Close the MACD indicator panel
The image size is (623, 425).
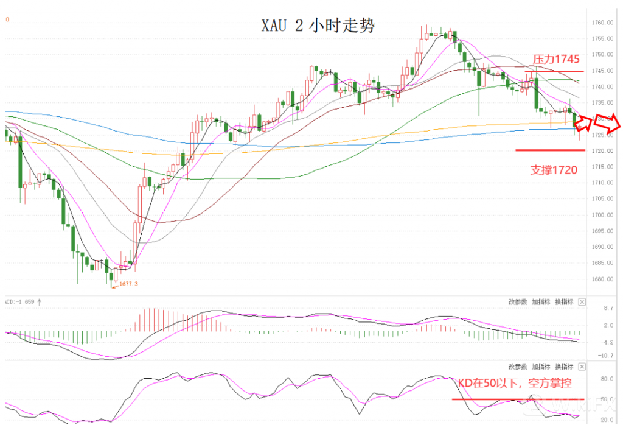[582, 302]
